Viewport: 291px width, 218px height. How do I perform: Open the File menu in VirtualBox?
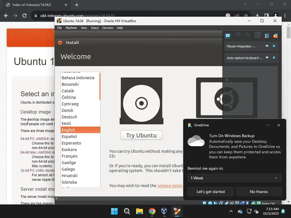pos(59,28)
